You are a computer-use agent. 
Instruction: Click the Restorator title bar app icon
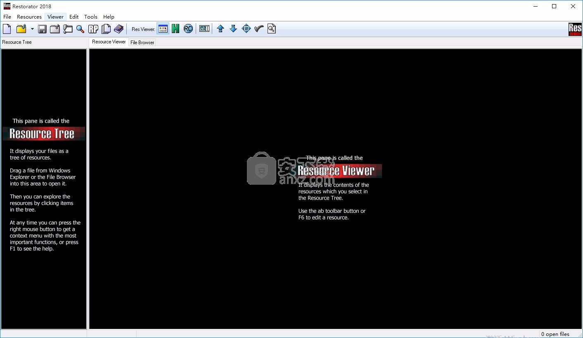(x=6, y=6)
